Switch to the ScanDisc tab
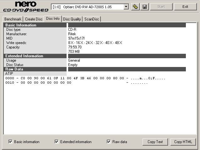Image resolution: width=200 pixels, height=150 pixels. pos(92,19)
